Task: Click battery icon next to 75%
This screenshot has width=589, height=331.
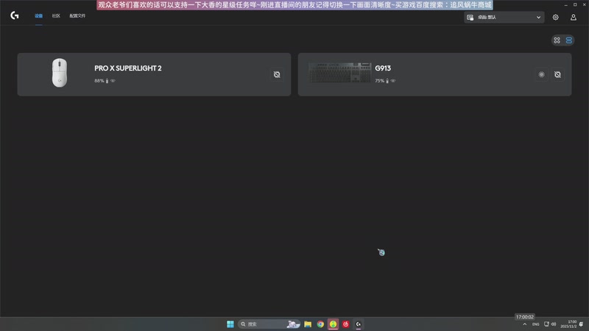Action: click(387, 81)
